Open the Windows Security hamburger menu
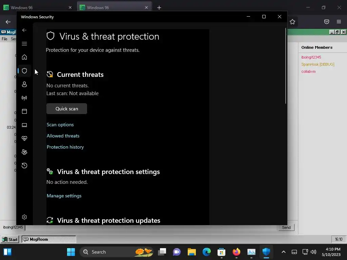 point(24,44)
